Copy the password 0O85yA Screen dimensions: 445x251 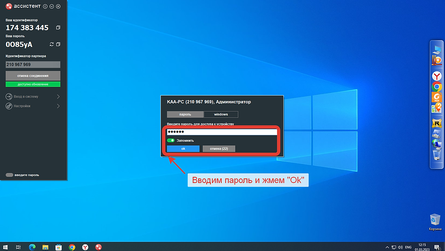pos(58,44)
